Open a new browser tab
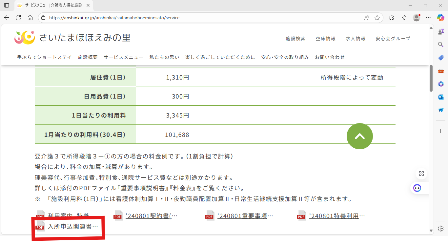Image resolution: width=448 pixels, height=241 pixels. click(x=99, y=5)
